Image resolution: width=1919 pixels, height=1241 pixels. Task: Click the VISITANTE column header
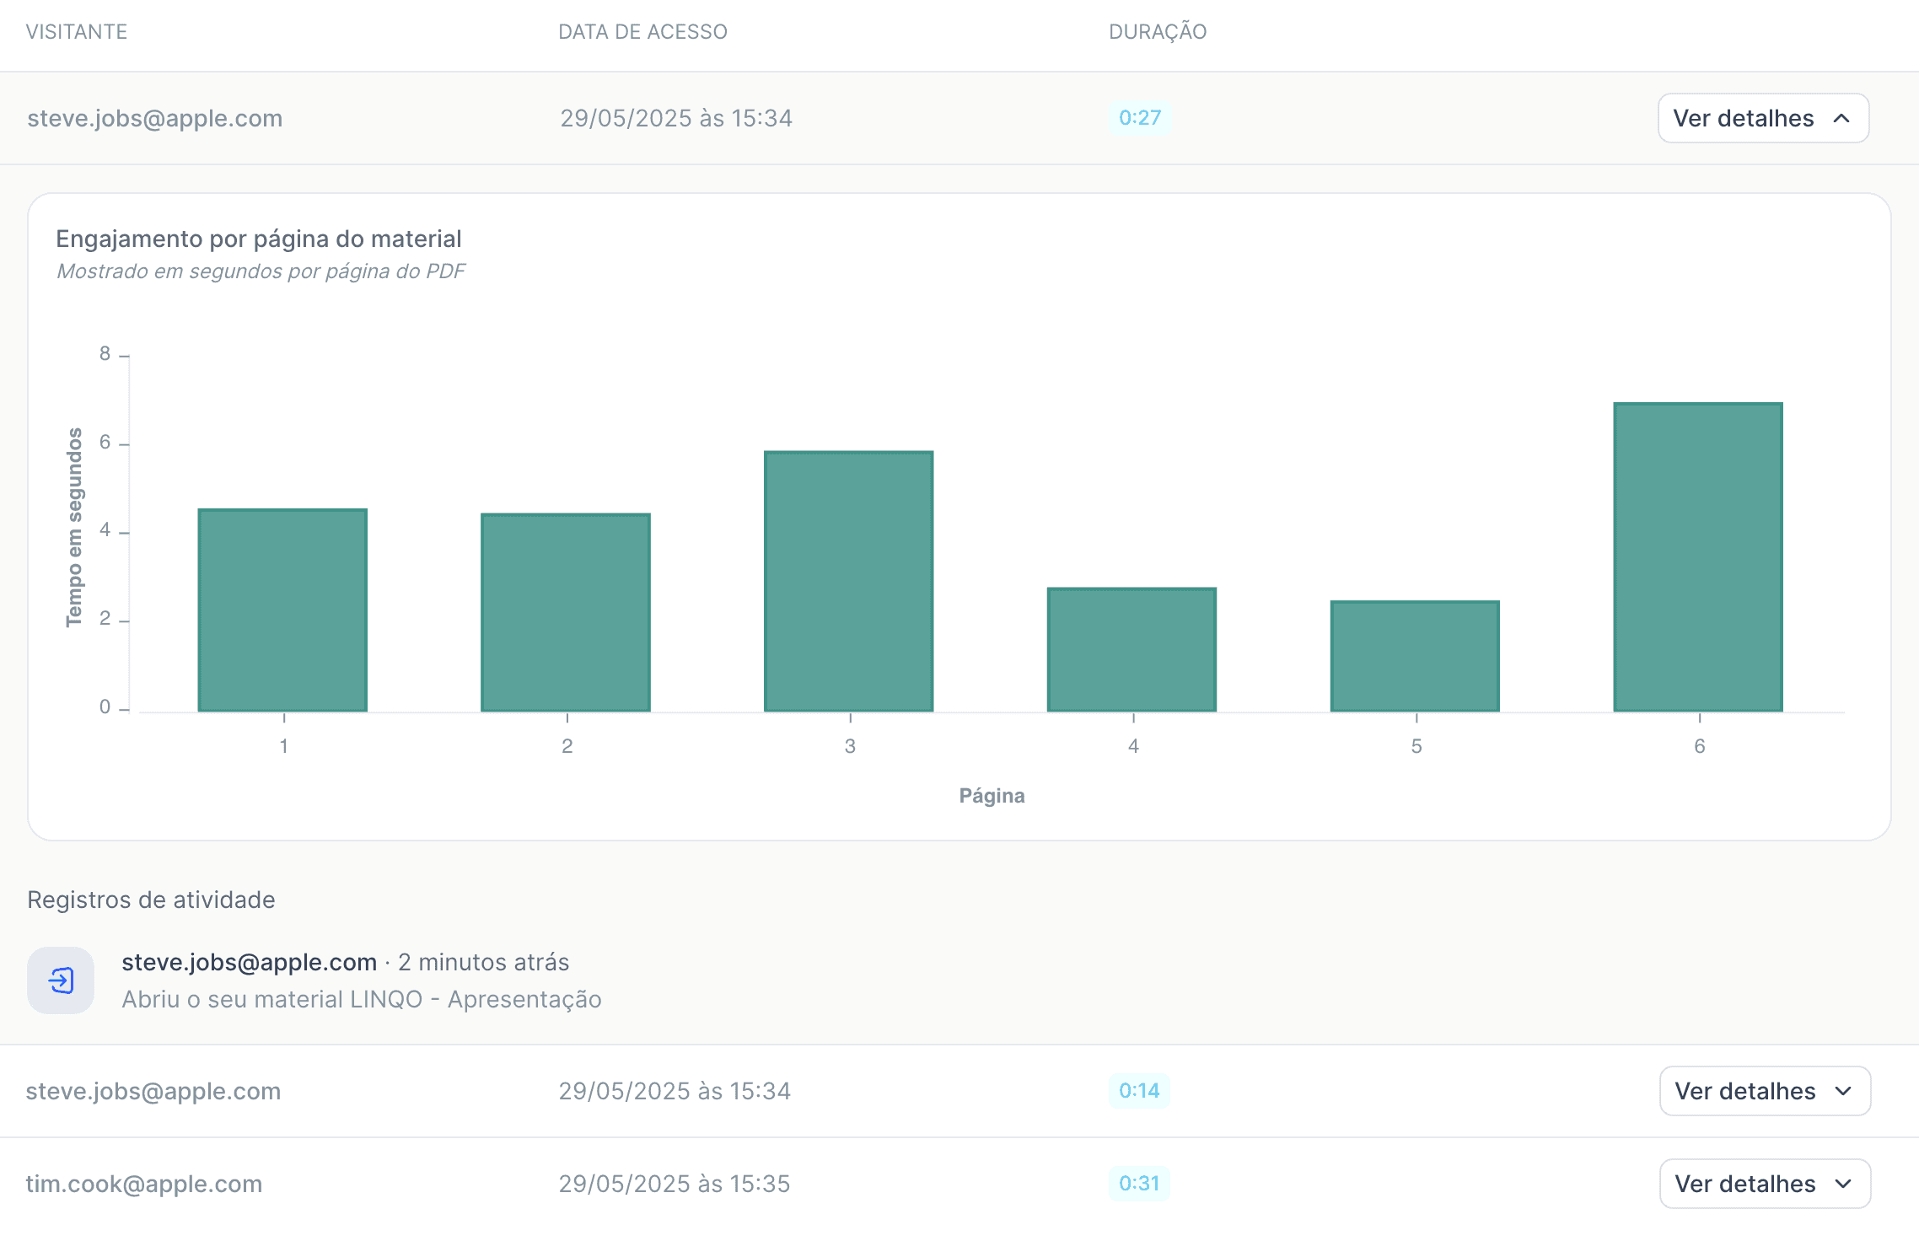[77, 32]
